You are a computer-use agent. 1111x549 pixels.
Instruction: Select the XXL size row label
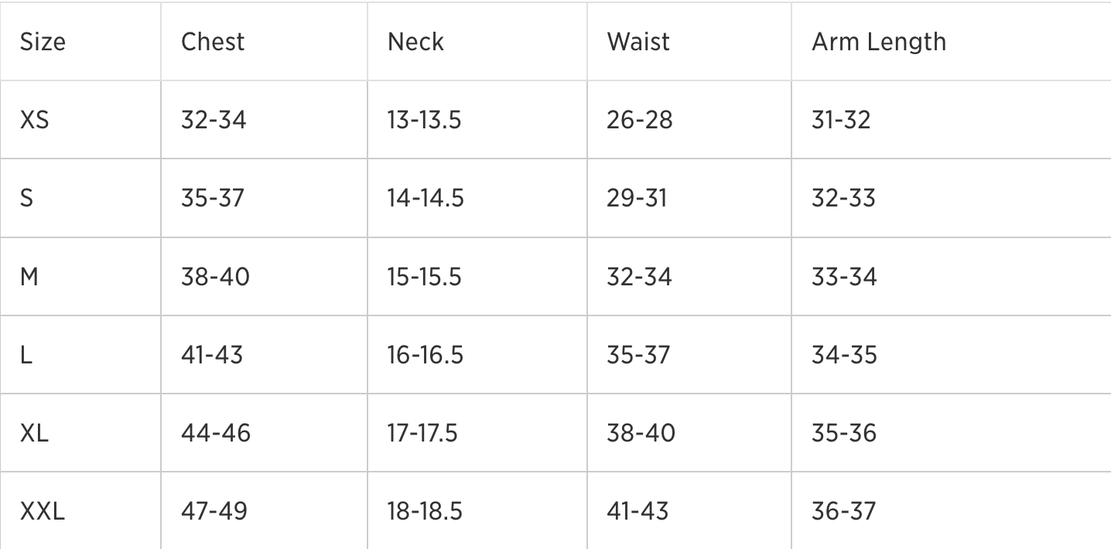pos(43,511)
